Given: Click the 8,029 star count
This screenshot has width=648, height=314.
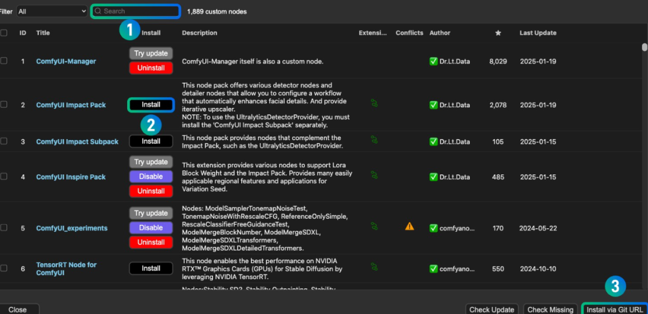Looking at the screenshot, I should [498, 62].
